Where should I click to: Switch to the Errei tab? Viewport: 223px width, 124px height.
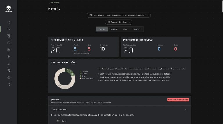coord(125,29)
